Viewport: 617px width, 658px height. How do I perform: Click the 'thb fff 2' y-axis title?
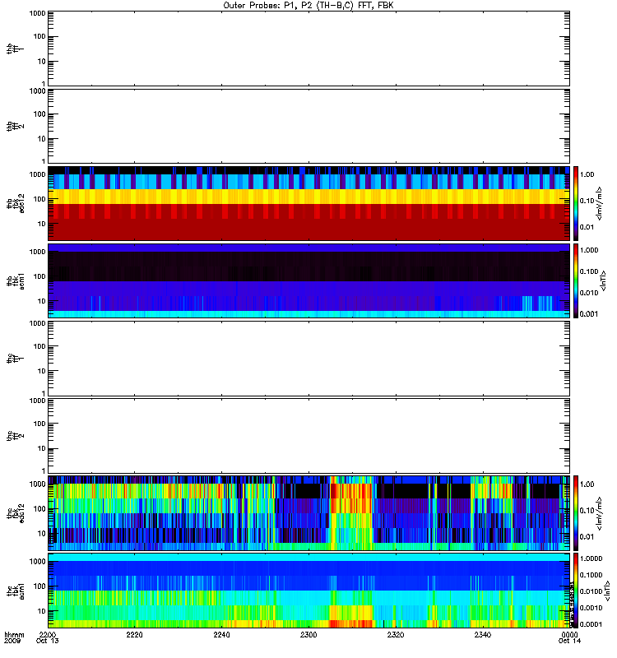pos(15,127)
